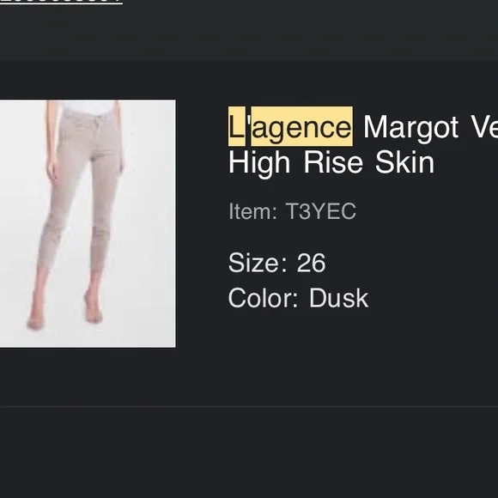Click the Size: 26 text
Viewport: 498px width, 498px height.
click(277, 263)
